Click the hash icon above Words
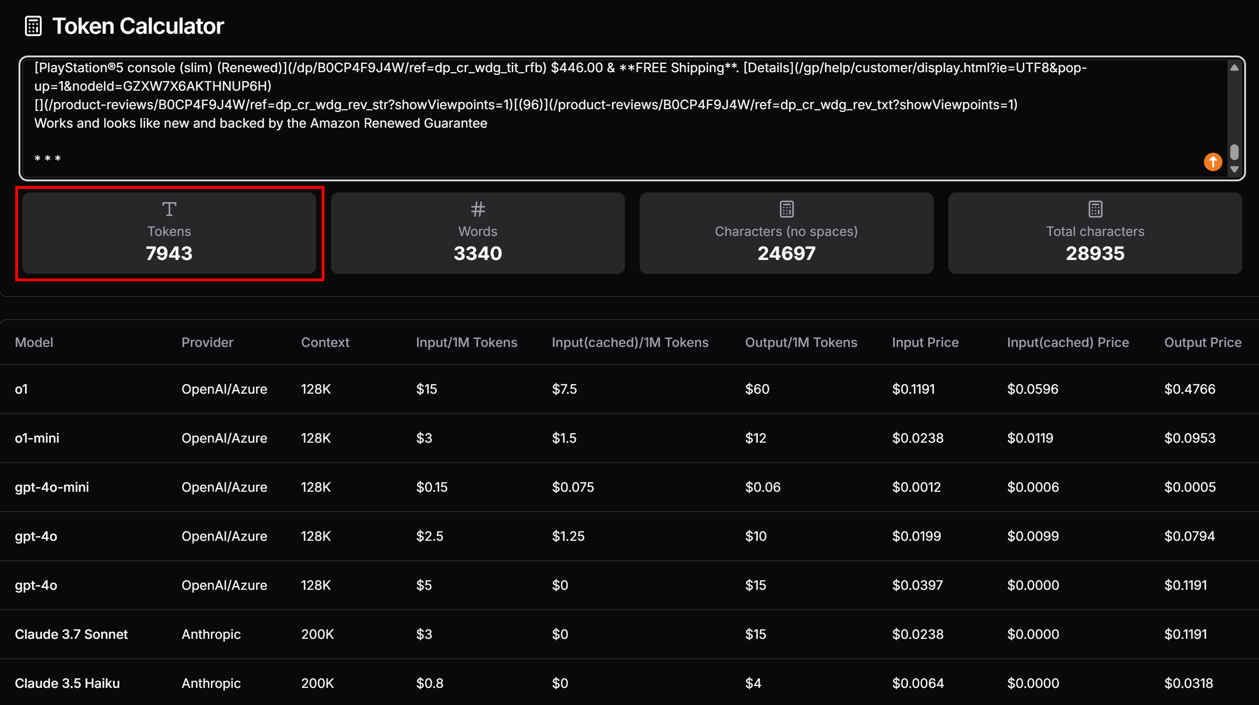1259x705 pixels. point(478,210)
